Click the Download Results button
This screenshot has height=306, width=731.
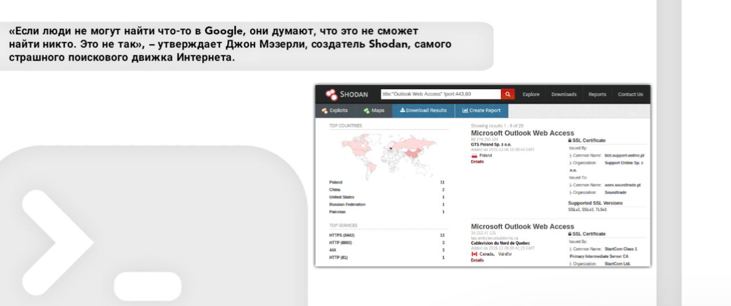point(423,110)
